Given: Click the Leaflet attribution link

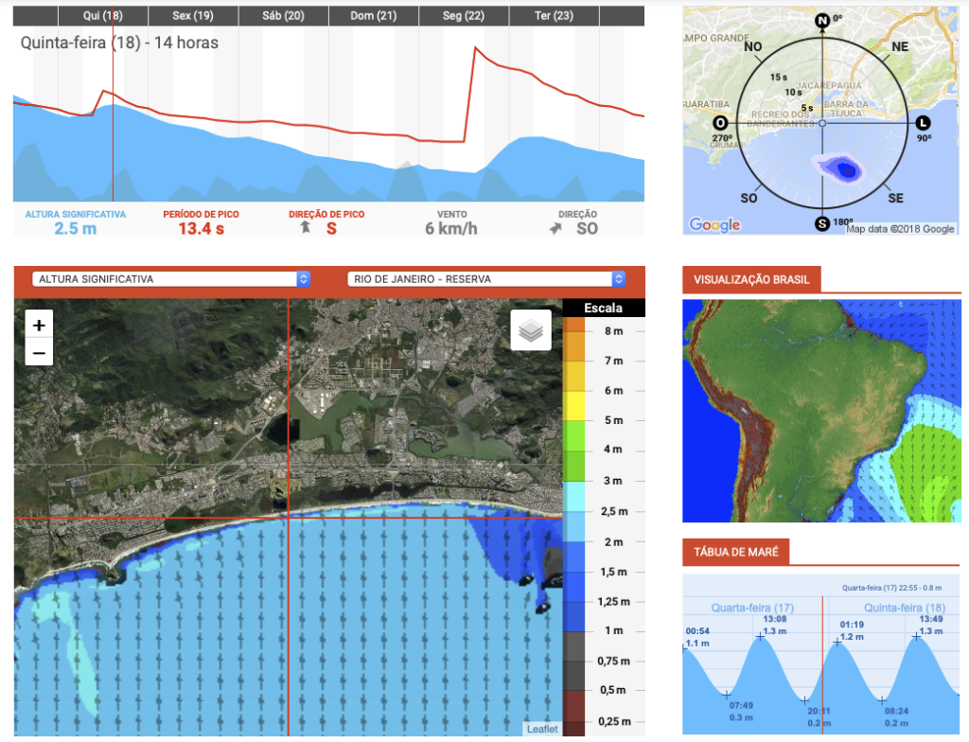Looking at the screenshot, I should click(542, 729).
